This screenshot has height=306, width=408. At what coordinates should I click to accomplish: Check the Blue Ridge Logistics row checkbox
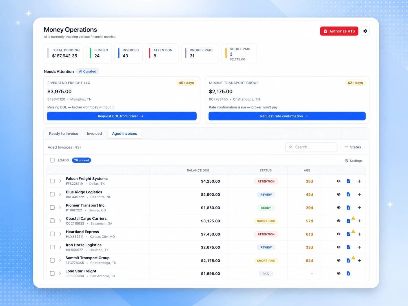click(x=52, y=194)
